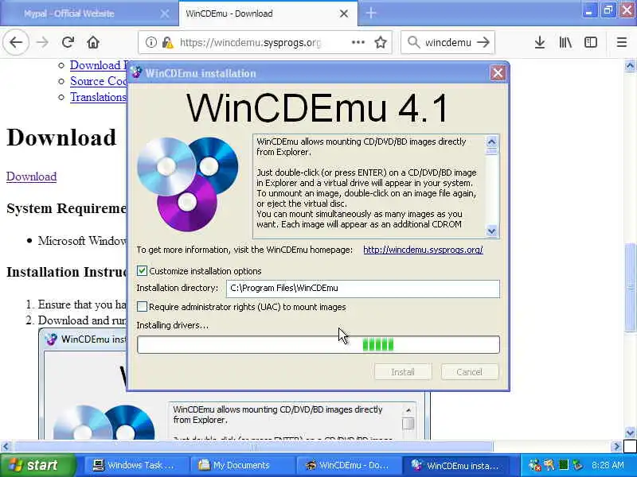
Task: Switch to Windows Task Manager taskbar button
Action: pos(135,465)
